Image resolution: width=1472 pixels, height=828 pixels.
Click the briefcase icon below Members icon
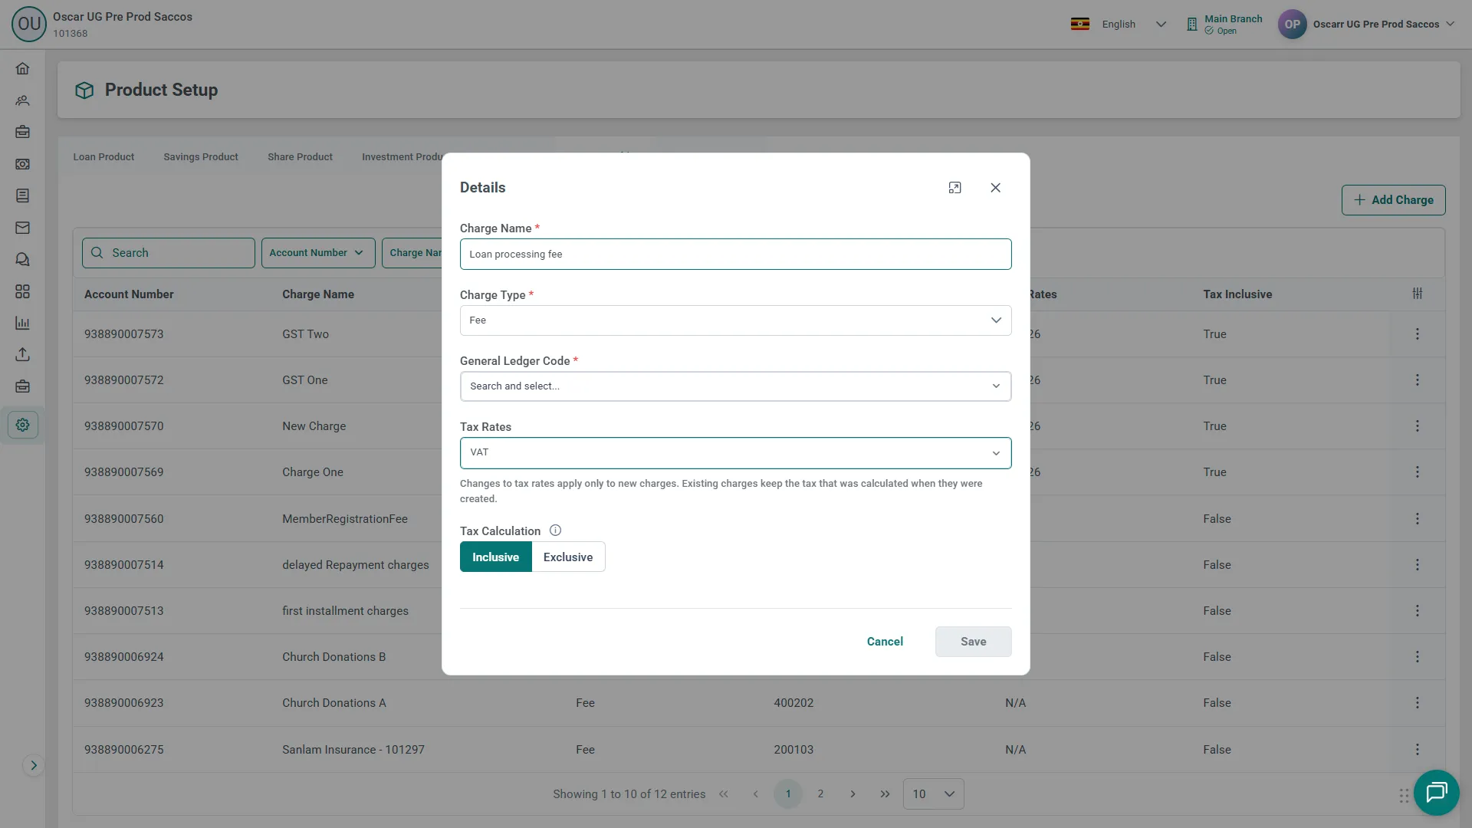tap(22, 132)
